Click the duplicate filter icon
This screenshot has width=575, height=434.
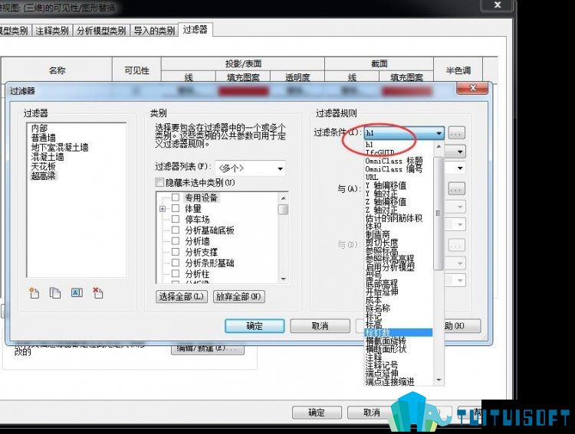55,292
